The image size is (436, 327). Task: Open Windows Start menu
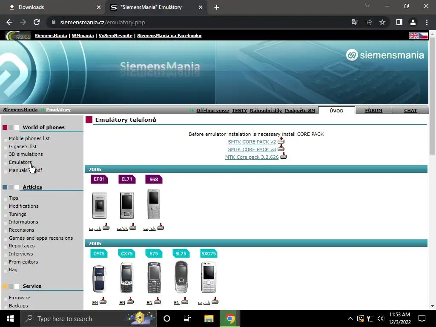click(10, 318)
